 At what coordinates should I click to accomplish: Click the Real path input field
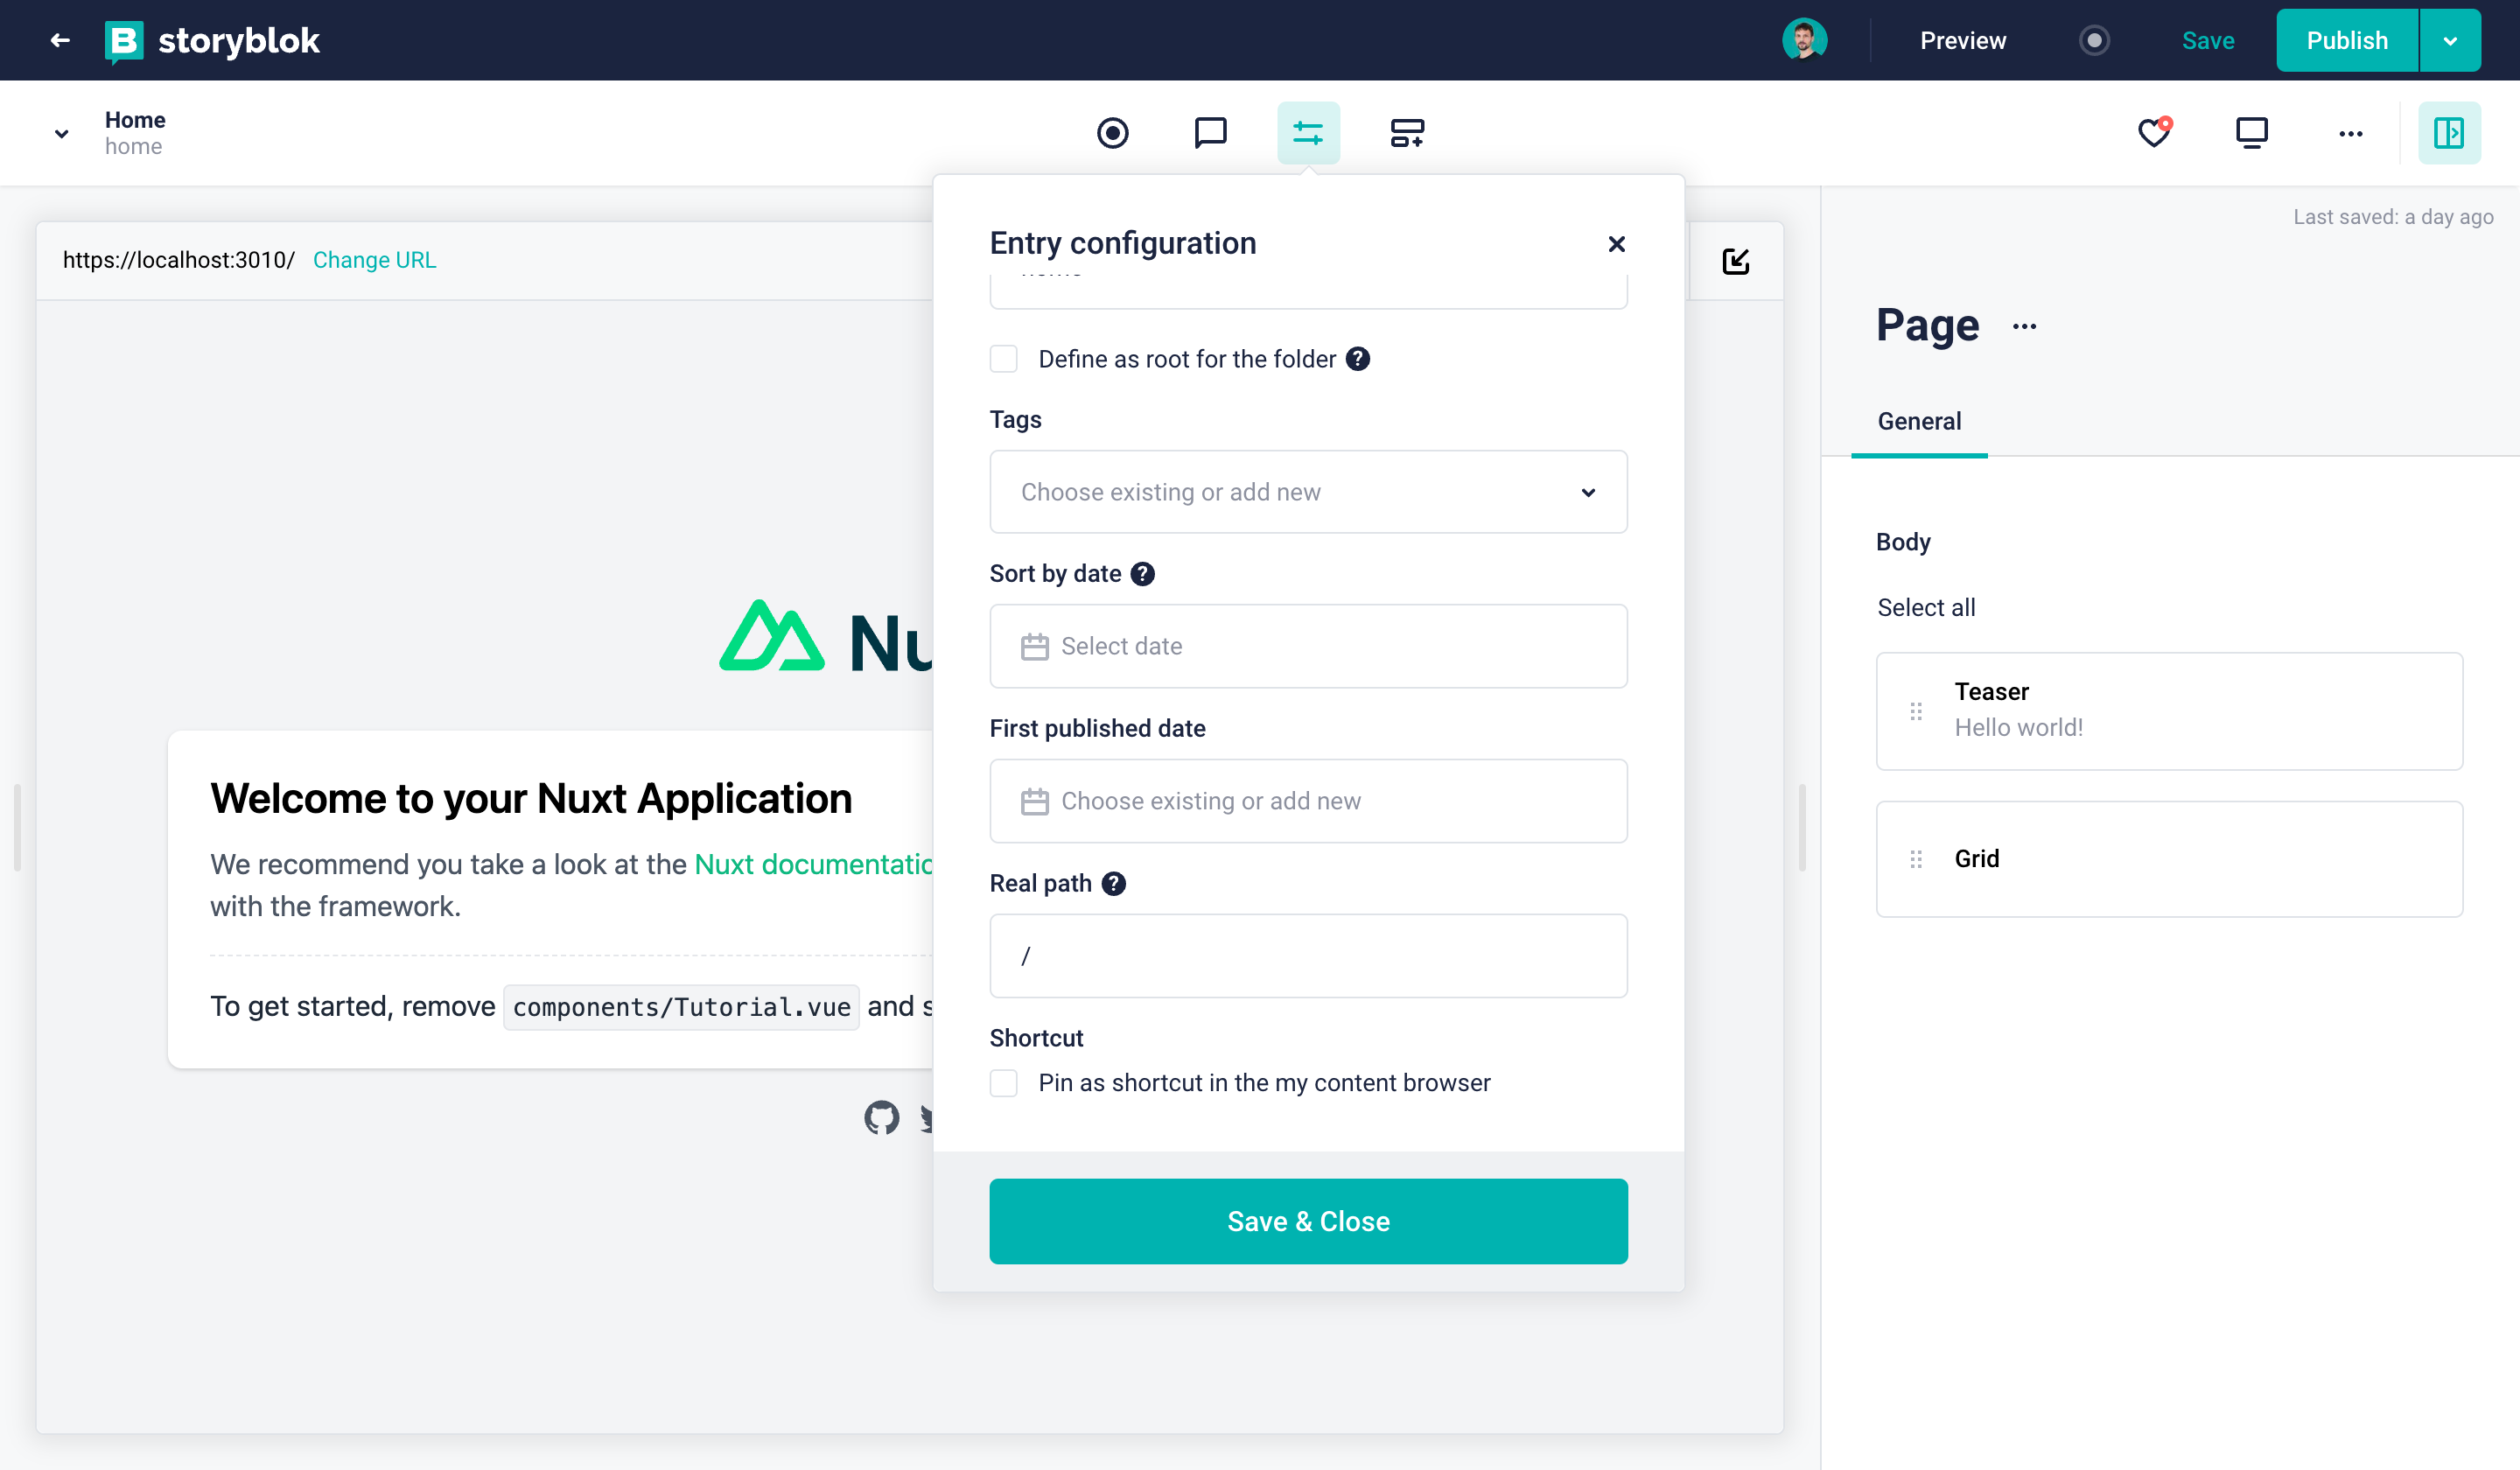coord(1308,955)
